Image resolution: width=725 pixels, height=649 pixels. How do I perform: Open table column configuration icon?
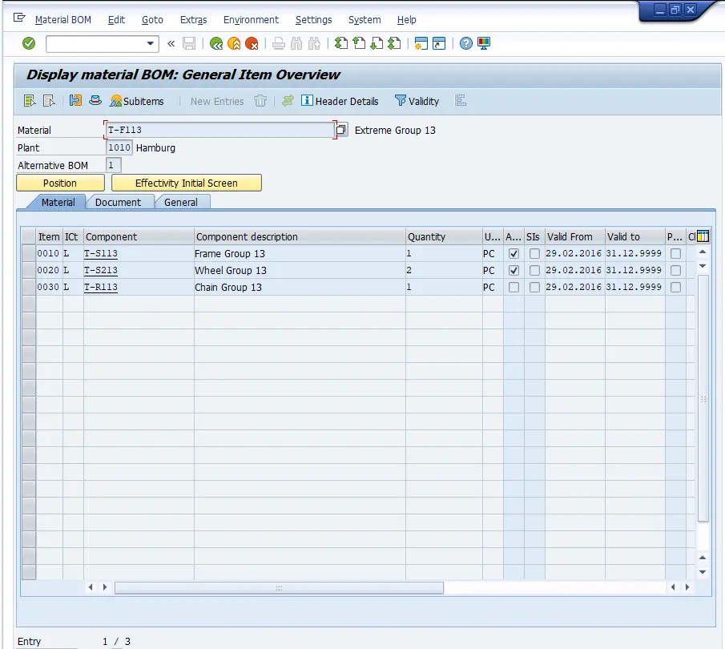(x=703, y=236)
